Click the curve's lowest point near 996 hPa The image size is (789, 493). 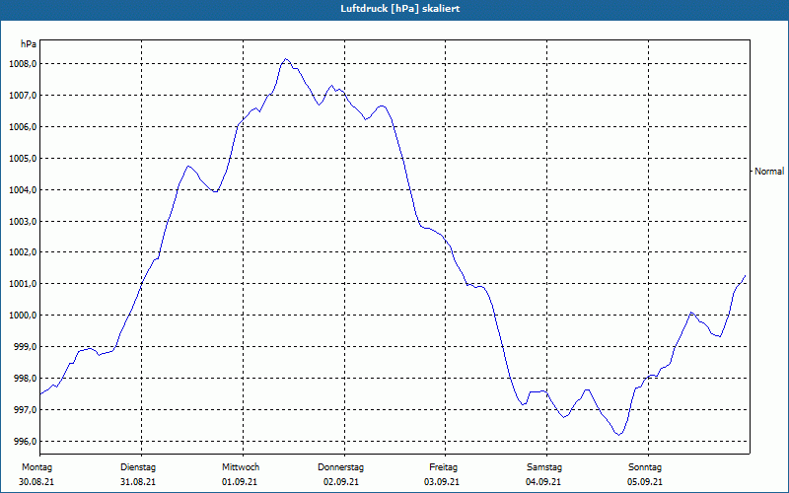(x=619, y=434)
